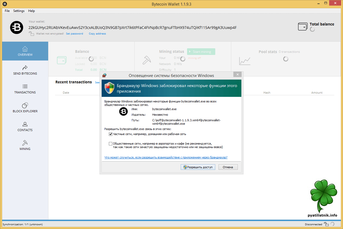
Task: Open the firewall help link 'Что может случиться…'
Action: tap(166, 157)
